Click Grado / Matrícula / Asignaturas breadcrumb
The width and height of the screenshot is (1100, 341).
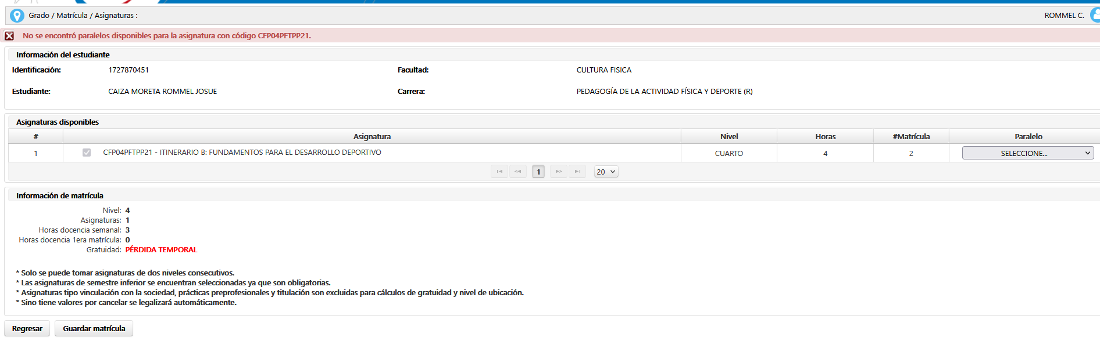pyautogui.click(x=83, y=16)
